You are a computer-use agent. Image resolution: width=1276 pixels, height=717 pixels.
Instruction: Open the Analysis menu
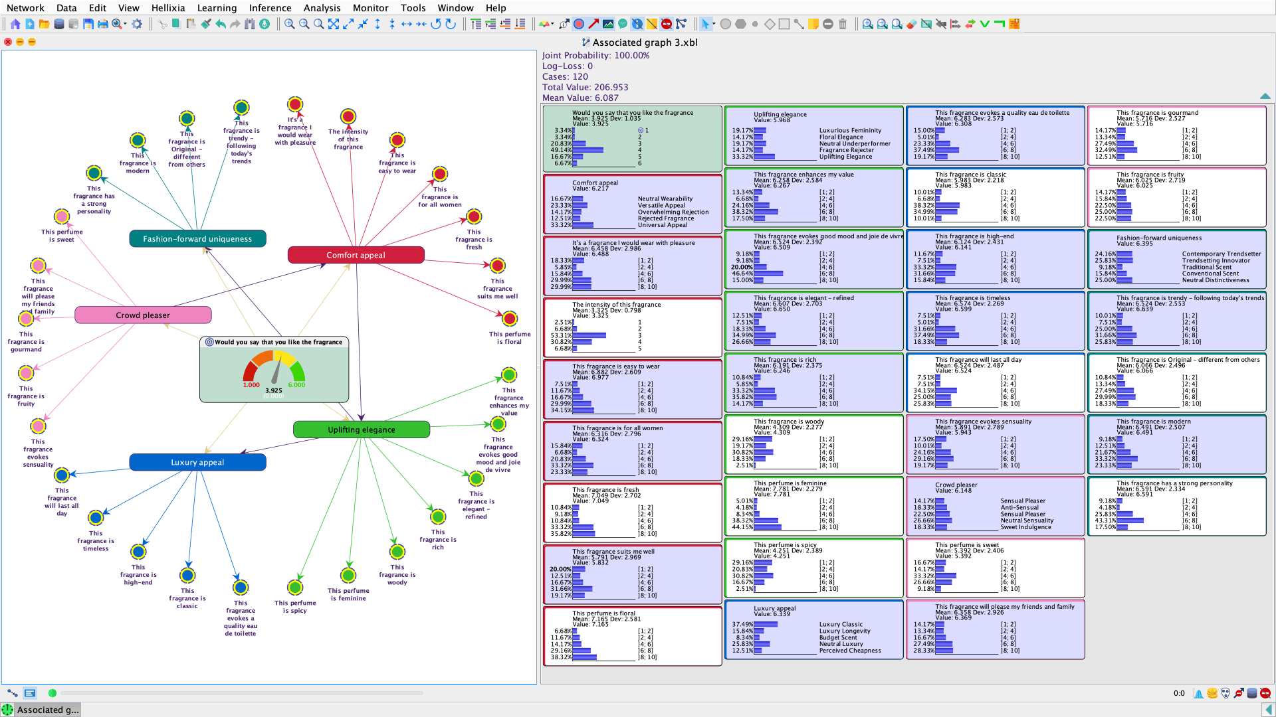pos(322,8)
